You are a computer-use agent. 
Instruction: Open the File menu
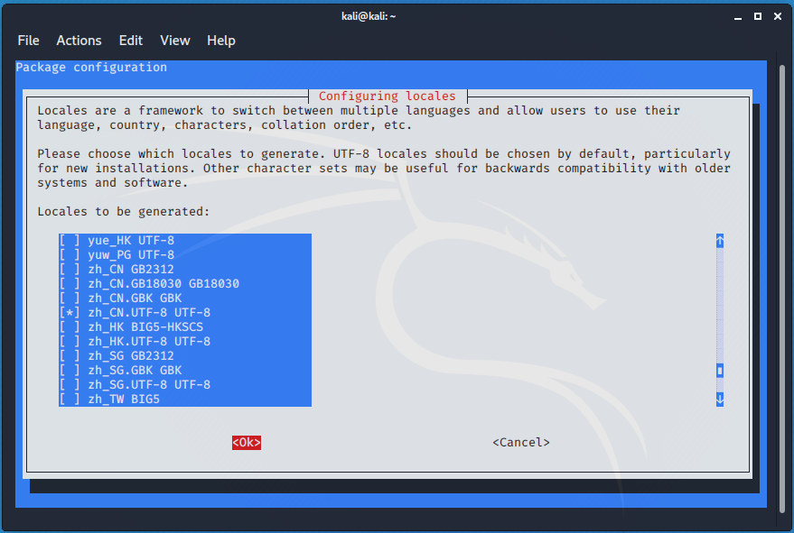pos(28,41)
